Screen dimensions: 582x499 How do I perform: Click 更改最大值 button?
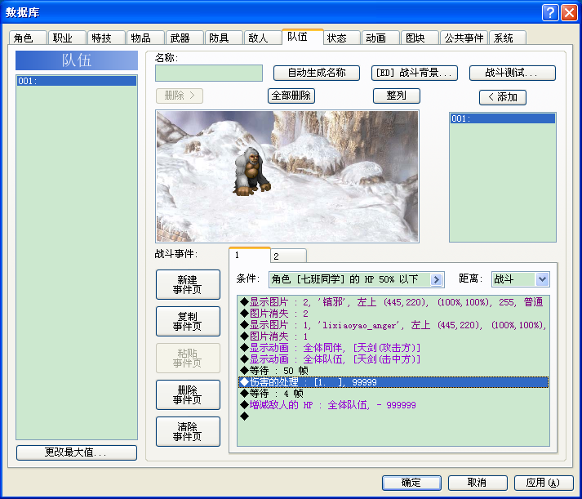[x=77, y=452]
